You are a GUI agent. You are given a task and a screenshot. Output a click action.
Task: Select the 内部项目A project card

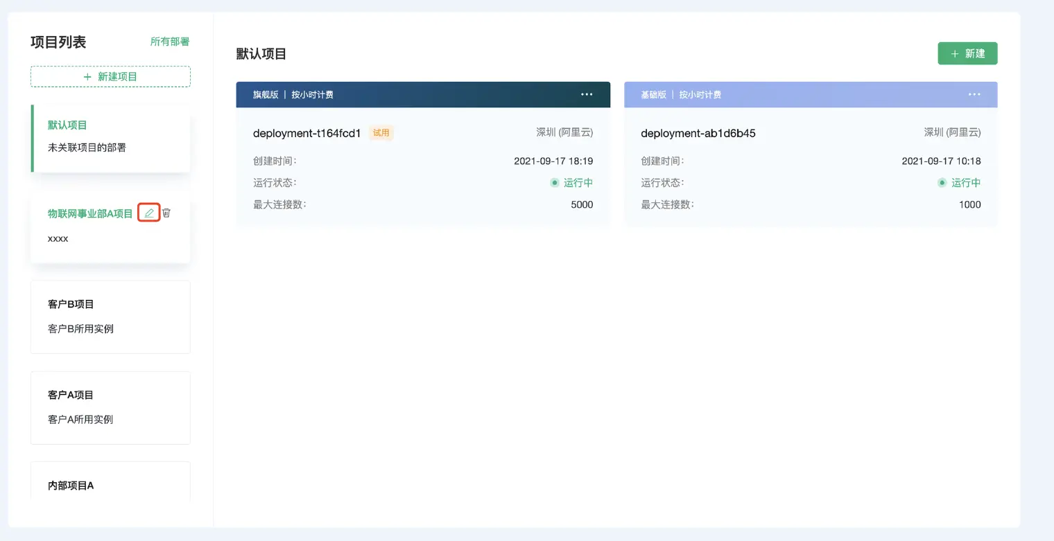(x=110, y=481)
